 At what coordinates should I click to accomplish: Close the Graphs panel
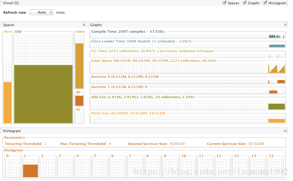click(285, 25)
